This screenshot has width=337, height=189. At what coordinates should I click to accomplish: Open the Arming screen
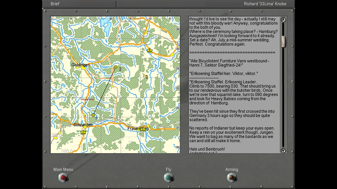point(232,178)
